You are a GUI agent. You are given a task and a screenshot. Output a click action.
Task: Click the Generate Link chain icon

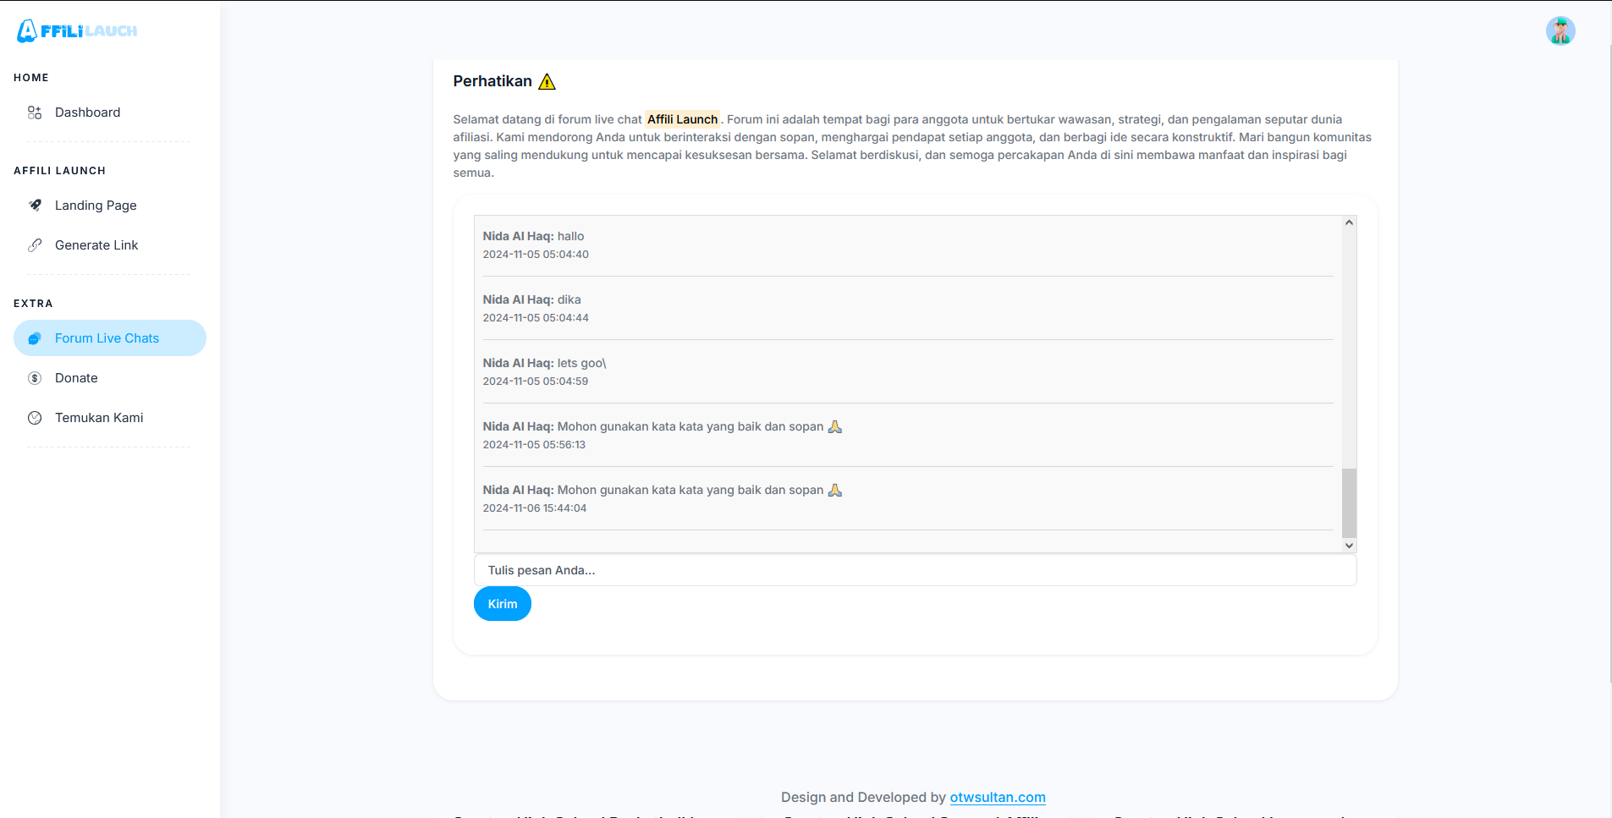pyautogui.click(x=35, y=245)
